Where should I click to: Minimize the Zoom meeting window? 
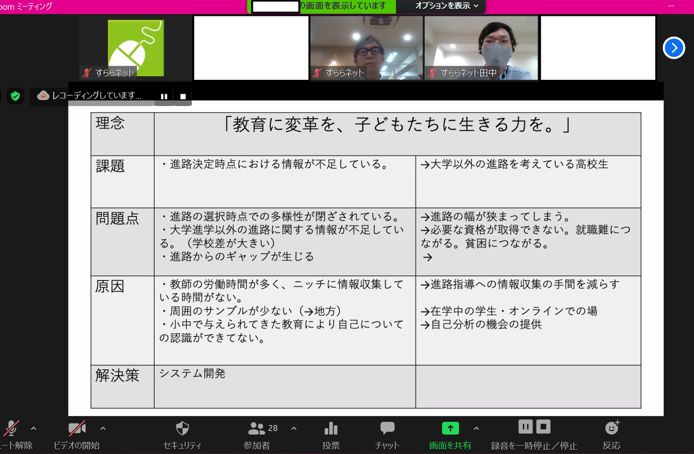671,6
